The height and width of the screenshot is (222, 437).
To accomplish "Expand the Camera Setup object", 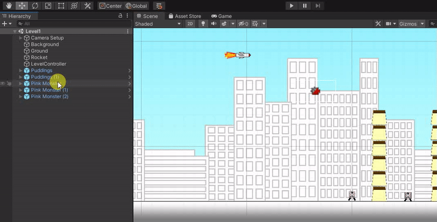I will (21, 38).
